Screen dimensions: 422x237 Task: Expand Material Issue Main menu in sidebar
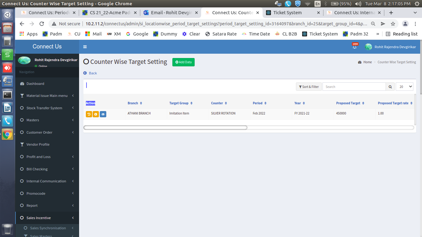point(47,96)
